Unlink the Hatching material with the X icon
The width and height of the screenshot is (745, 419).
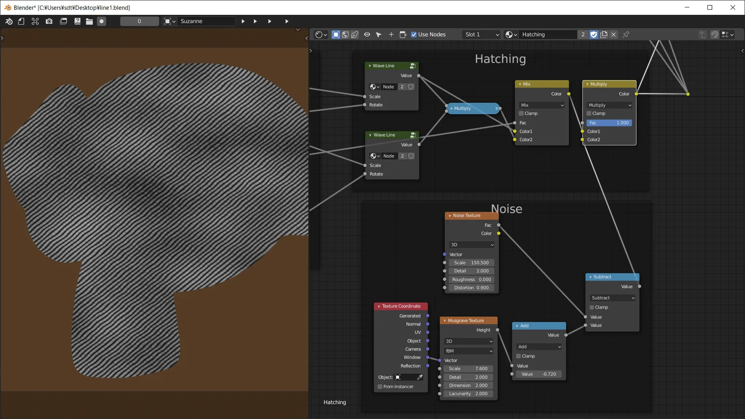614,34
